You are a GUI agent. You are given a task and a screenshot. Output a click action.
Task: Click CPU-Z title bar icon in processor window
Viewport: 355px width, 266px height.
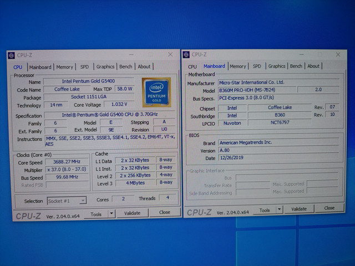pos(12,55)
